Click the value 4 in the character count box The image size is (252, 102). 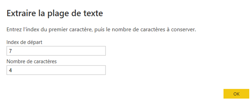coord(10,70)
